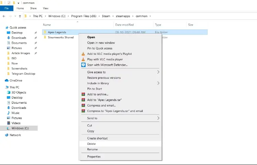Click the VLC cone icon beside Add to Playlist

83,54
